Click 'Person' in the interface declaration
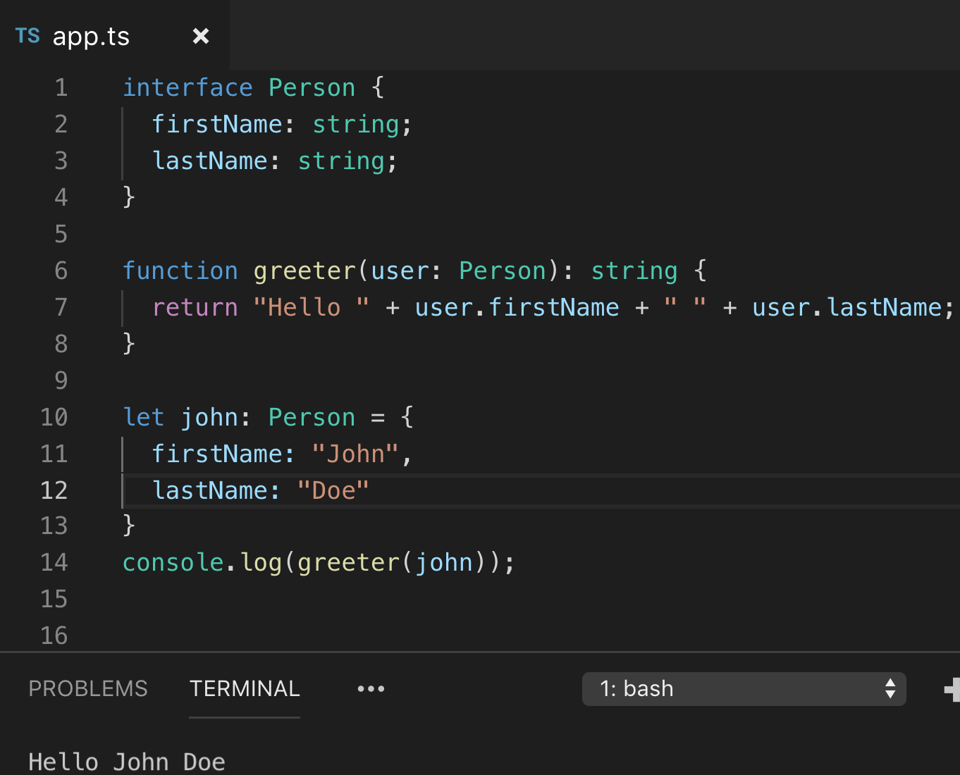This screenshot has height=775, width=960. (x=312, y=87)
